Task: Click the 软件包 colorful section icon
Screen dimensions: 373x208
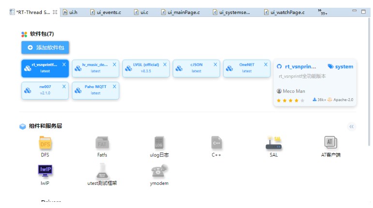Action: pyautogui.click(x=24, y=34)
